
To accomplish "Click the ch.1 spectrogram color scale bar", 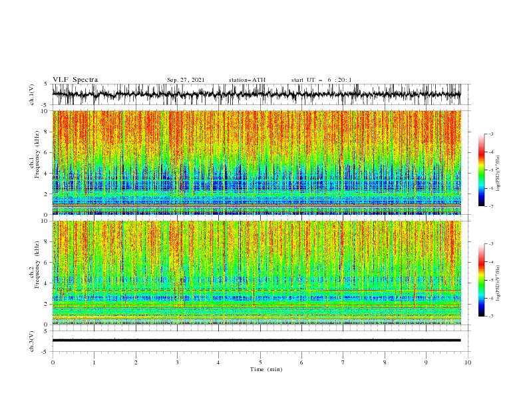I will point(481,170).
